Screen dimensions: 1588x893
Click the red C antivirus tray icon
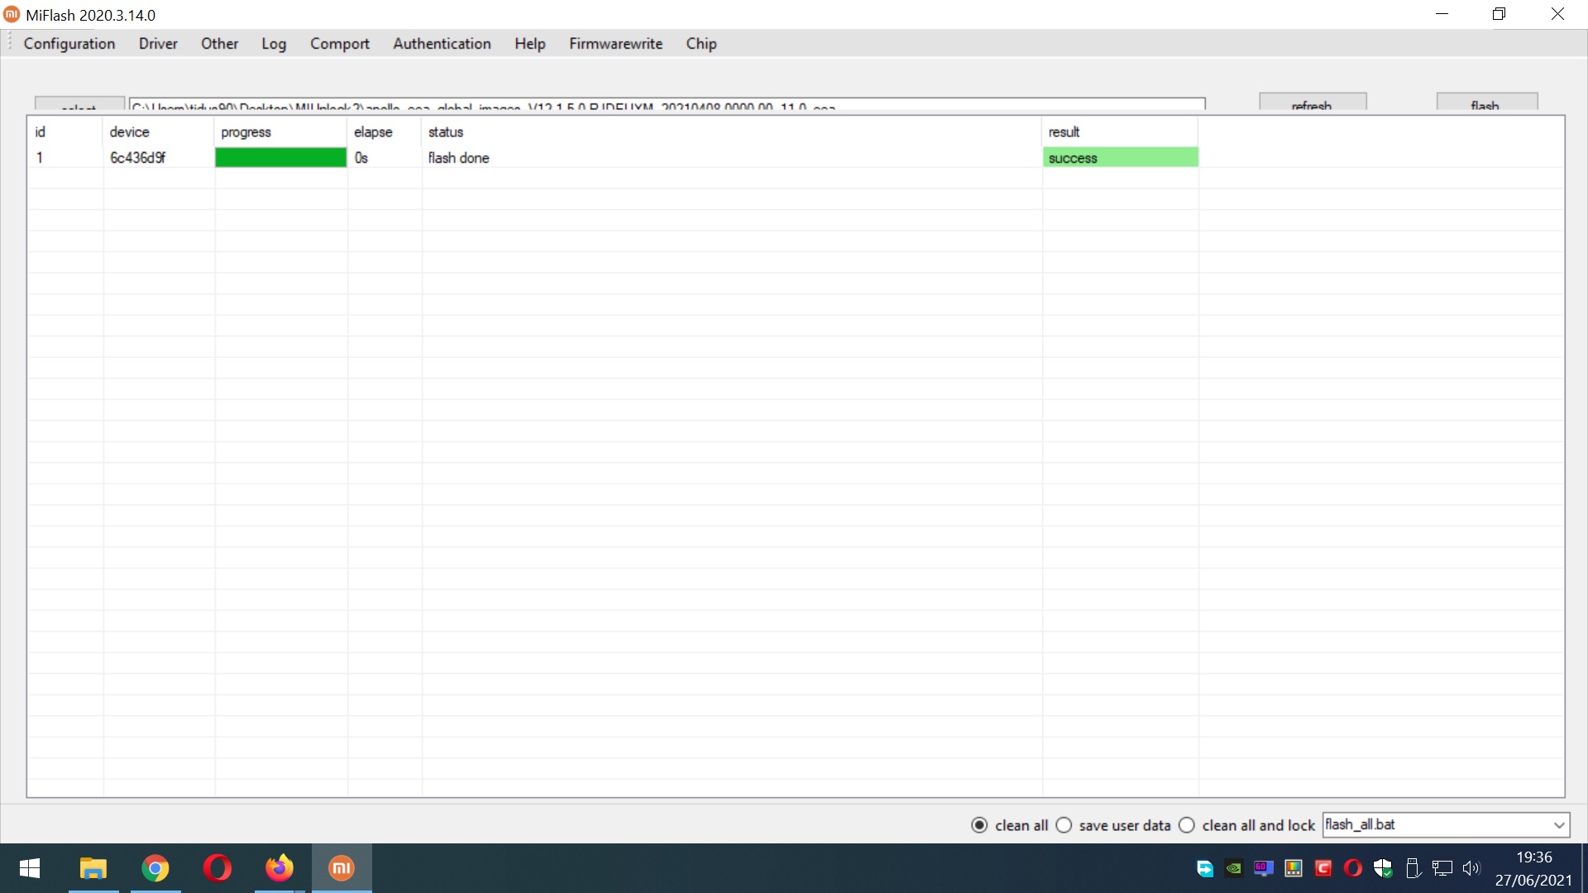[1323, 868]
